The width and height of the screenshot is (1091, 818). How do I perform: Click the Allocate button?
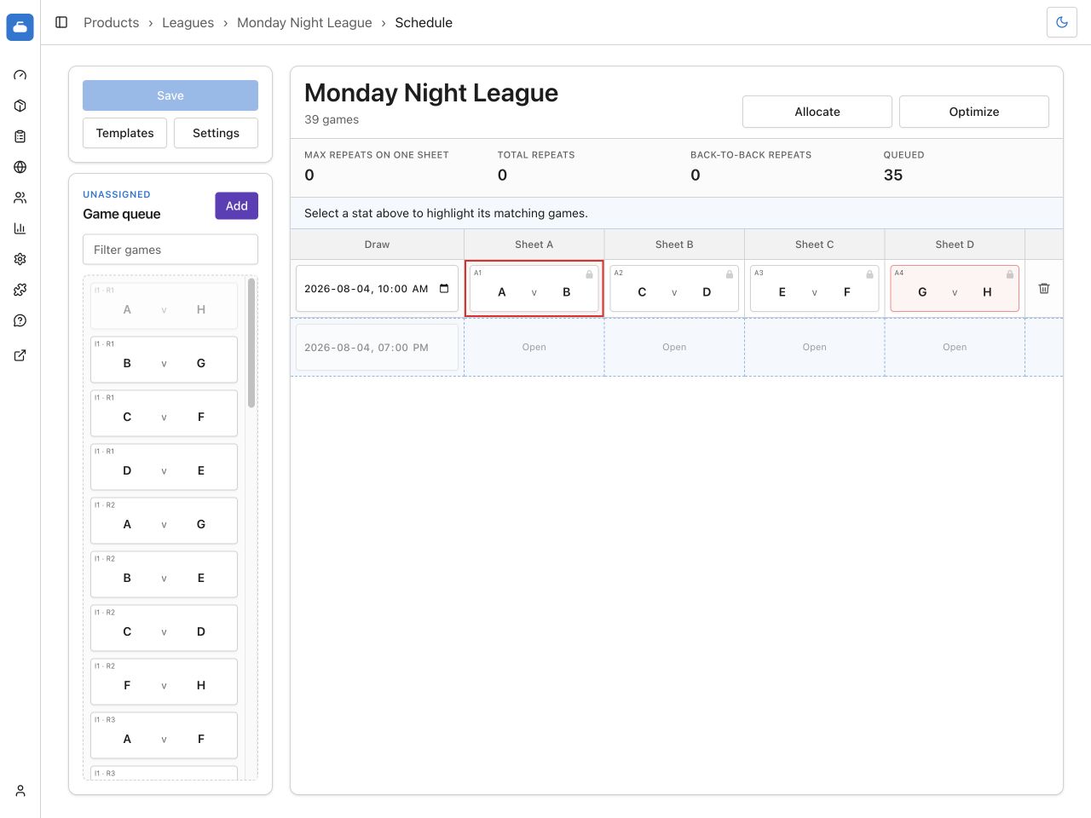click(x=817, y=112)
